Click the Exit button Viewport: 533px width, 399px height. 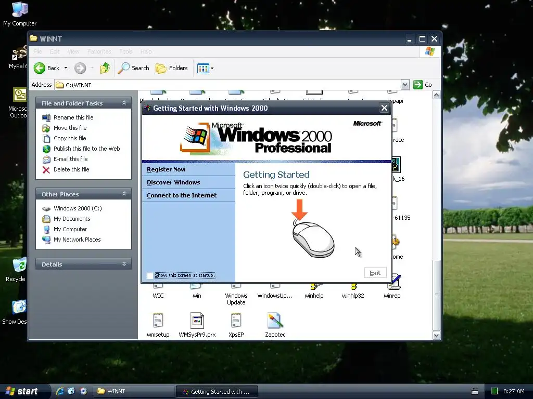375,273
